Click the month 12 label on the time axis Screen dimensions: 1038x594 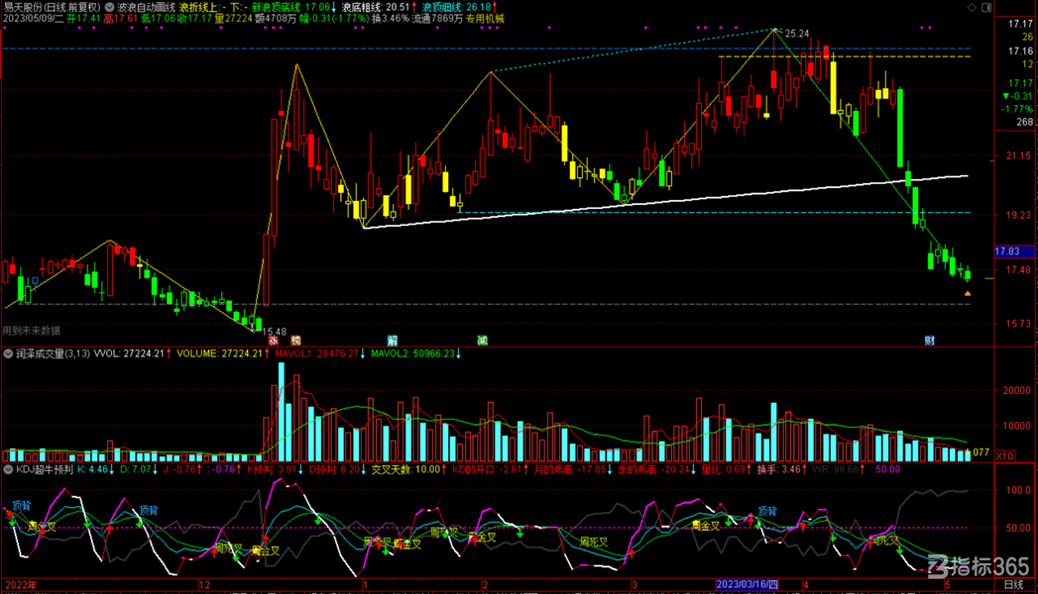coord(204,585)
